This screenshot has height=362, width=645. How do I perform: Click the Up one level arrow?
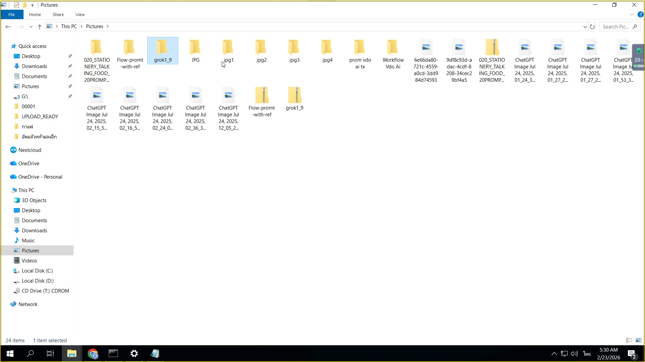[x=40, y=26]
